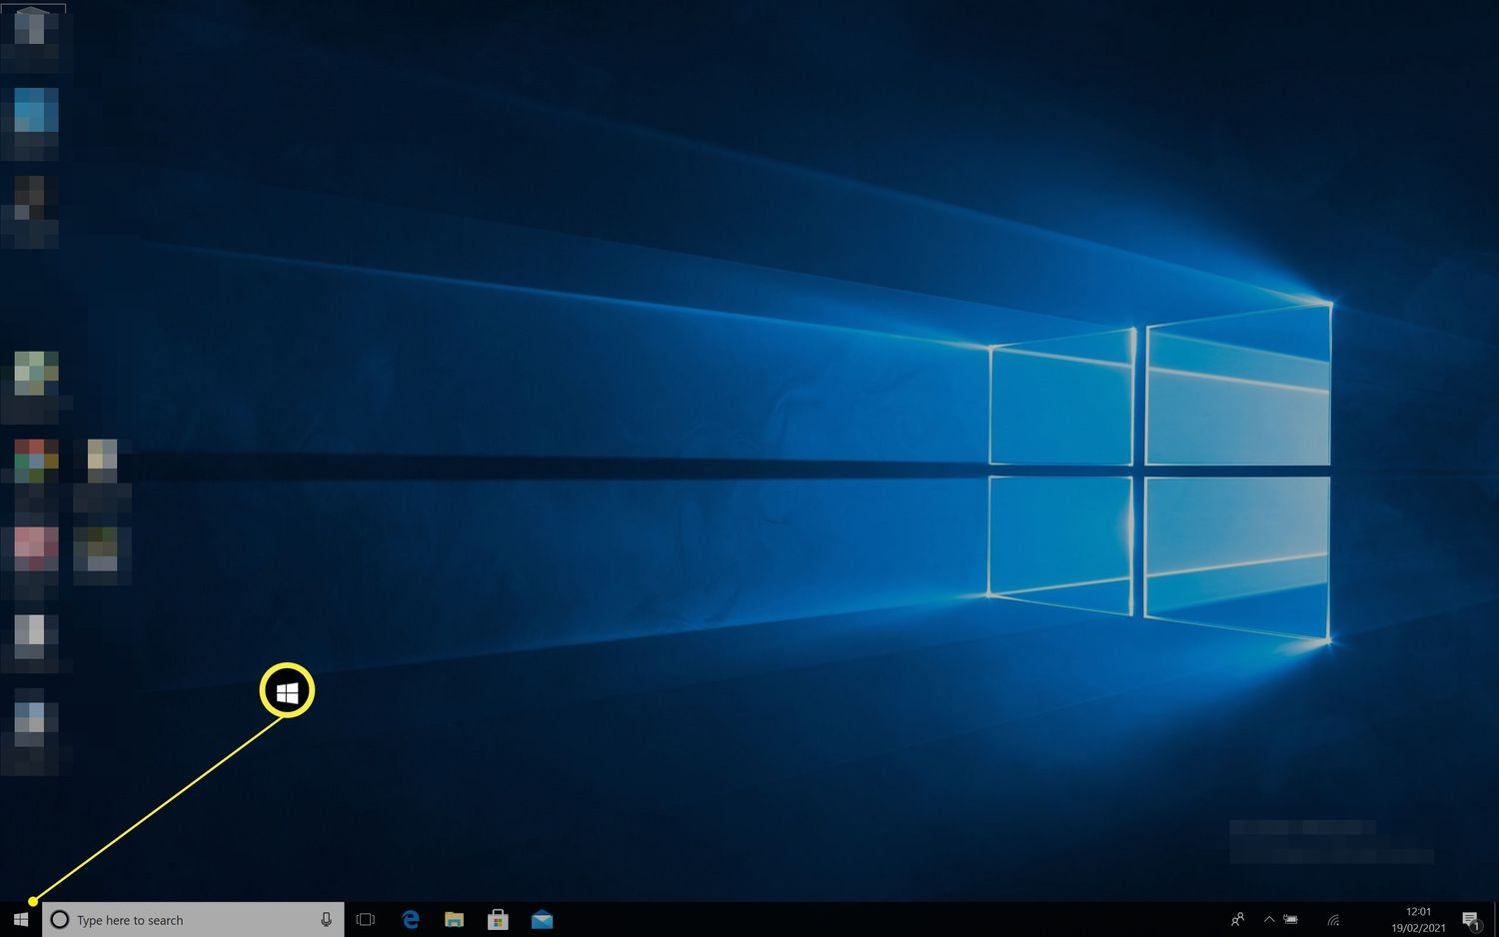
Task: Focus the 'Type here to search' field
Action: pyautogui.click(x=193, y=920)
